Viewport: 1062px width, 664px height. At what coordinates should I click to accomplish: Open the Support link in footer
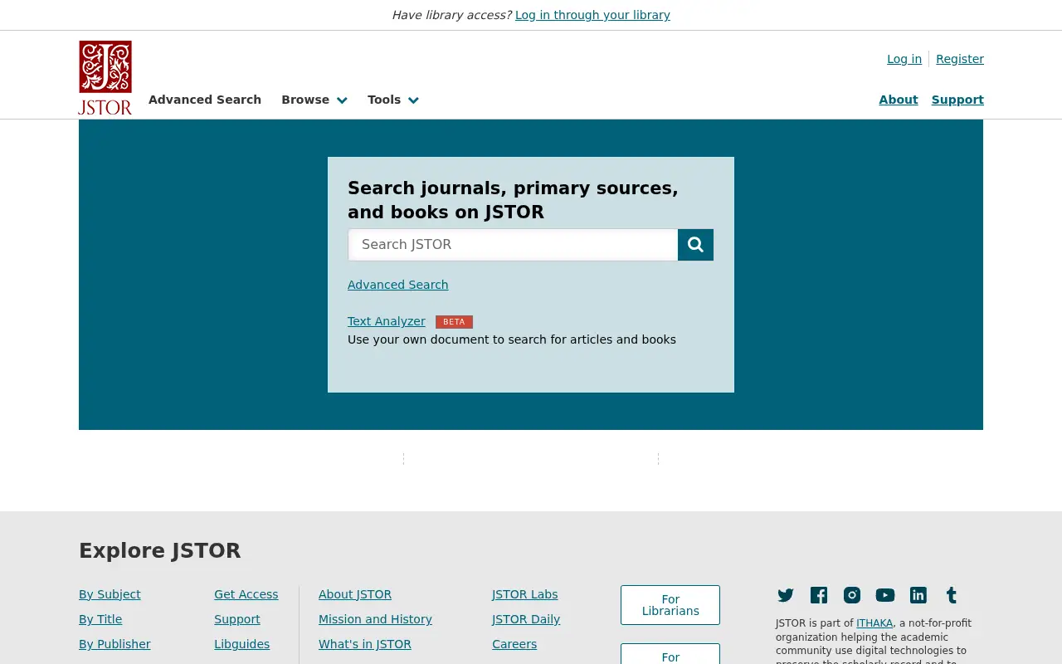(236, 619)
